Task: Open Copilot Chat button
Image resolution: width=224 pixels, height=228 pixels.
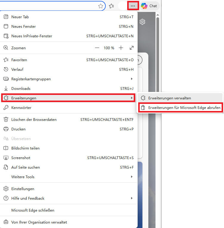Action: pyautogui.click(x=149, y=6)
